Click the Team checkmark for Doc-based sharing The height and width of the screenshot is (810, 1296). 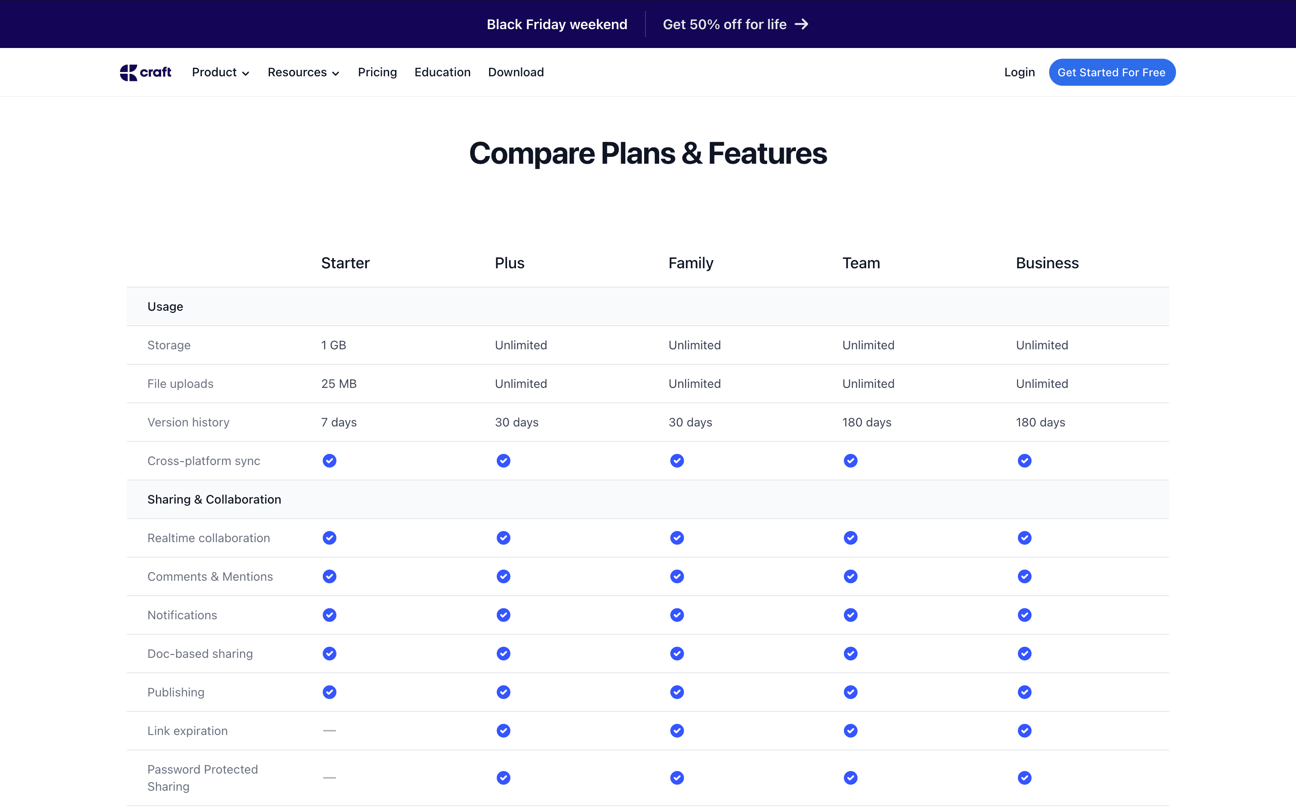point(850,654)
